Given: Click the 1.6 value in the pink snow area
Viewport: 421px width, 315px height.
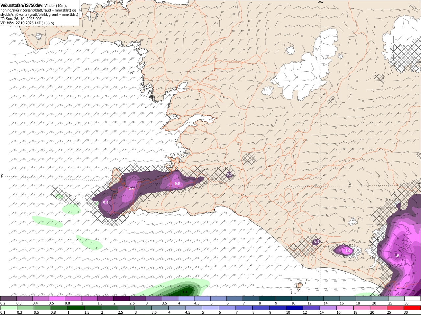Looking at the screenshot, I should (x=396, y=255).
